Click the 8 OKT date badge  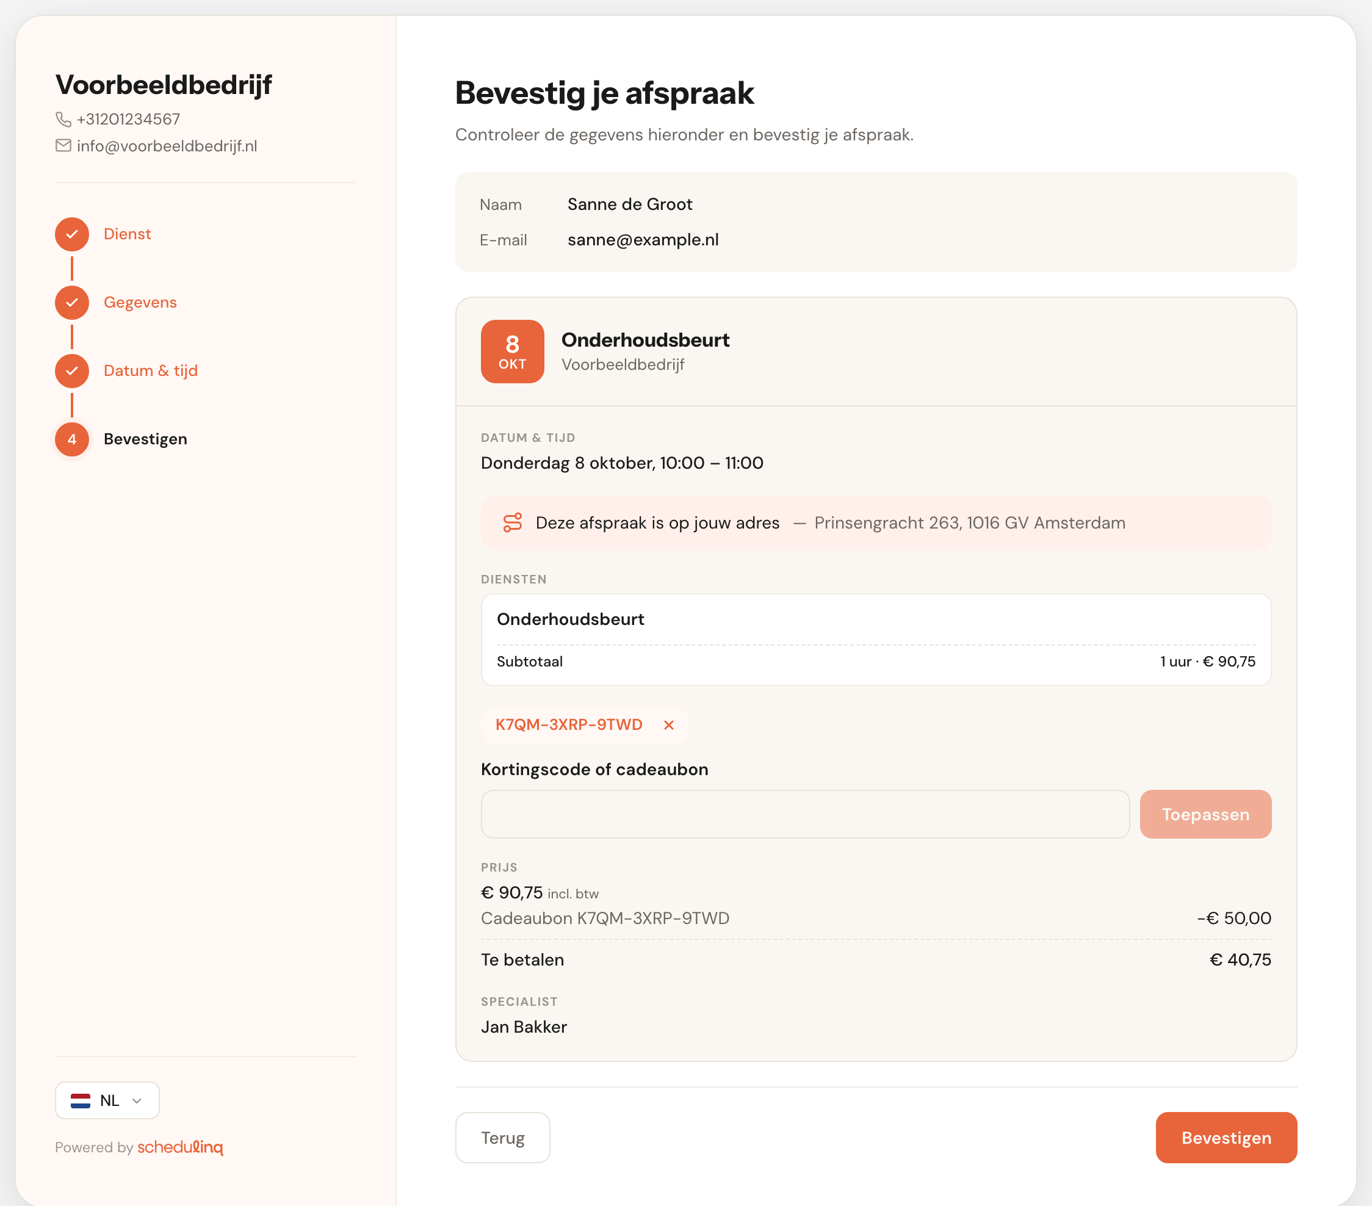[512, 352]
